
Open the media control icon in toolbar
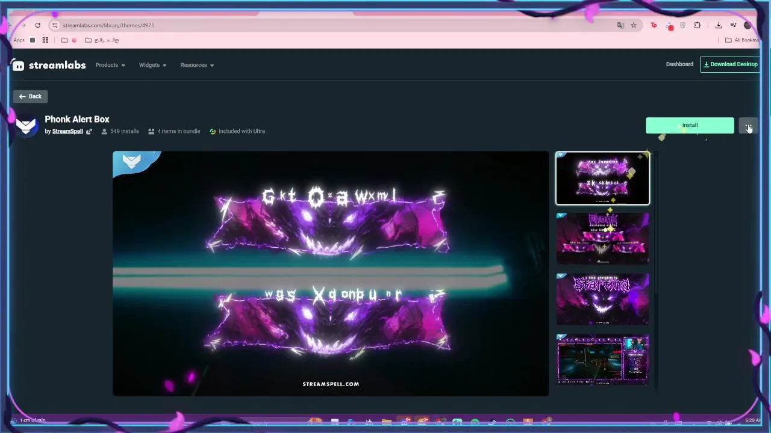coord(733,25)
